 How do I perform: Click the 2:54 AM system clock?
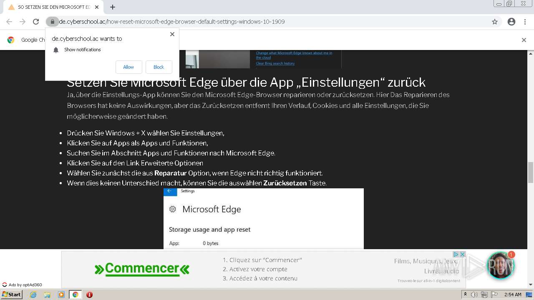pos(513,295)
